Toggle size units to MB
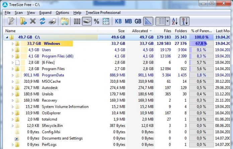233x149 pixels. click(x=128, y=21)
